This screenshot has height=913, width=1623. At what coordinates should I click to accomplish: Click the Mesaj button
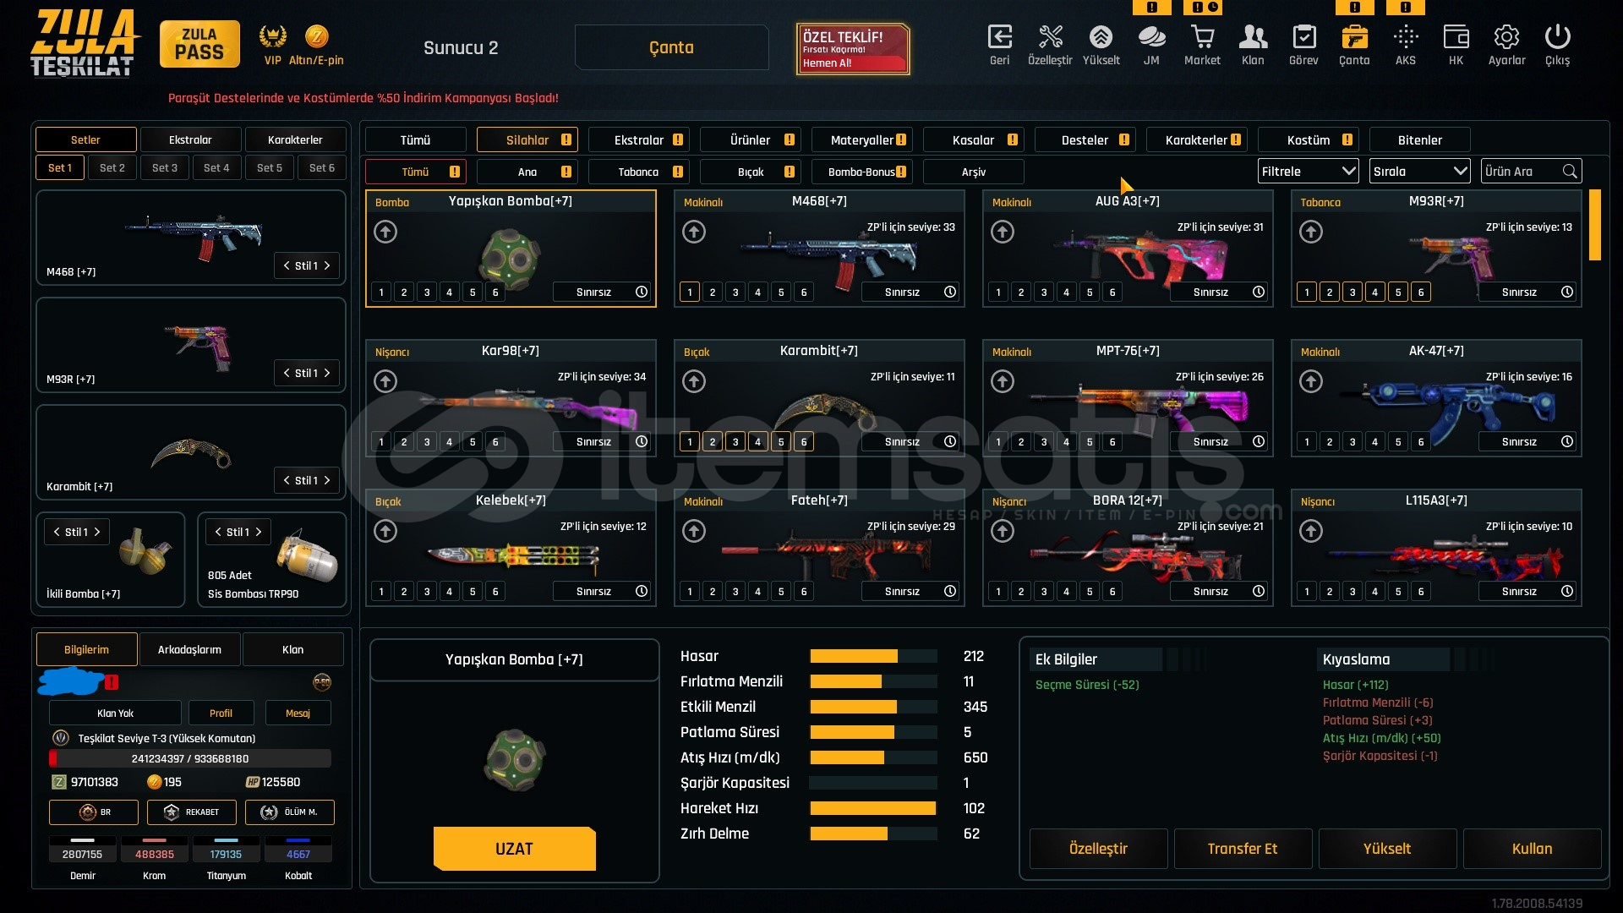tap(298, 713)
